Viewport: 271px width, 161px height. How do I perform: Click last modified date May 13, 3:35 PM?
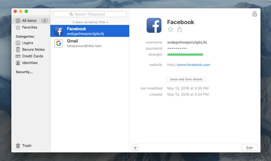(188, 88)
